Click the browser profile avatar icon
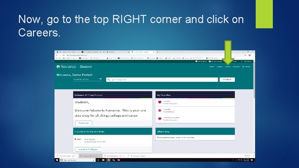Screen dimensions: 299x168 (249, 55)
